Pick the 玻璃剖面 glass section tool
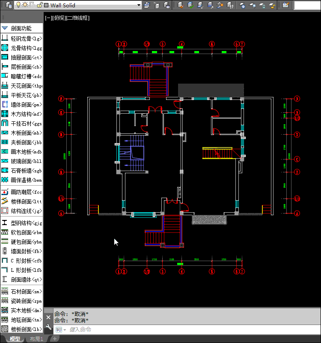Screen dimensions: 321x343 click(21, 161)
